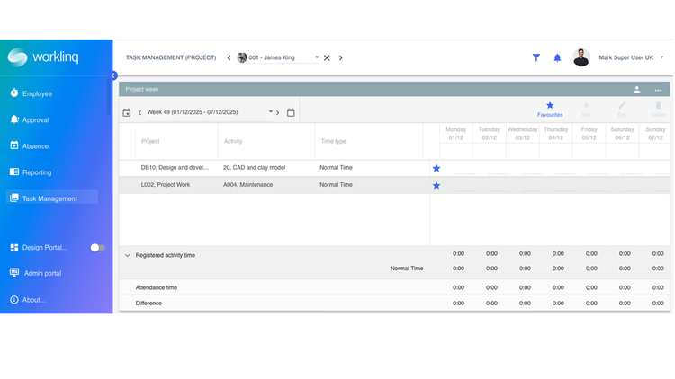Click the Difference row label
This screenshot has height=379, width=675.
(148, 303)
